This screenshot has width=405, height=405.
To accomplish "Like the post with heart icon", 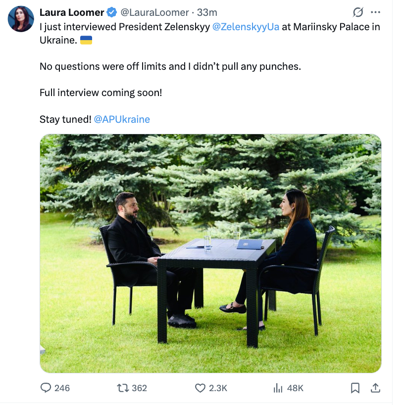I will pyautogui.click(x=200, y=388).
